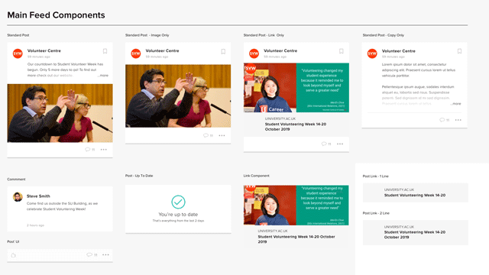The image size is (489, 275).
Task: Bookmark the Image Only post card
Action: (223, 51)
